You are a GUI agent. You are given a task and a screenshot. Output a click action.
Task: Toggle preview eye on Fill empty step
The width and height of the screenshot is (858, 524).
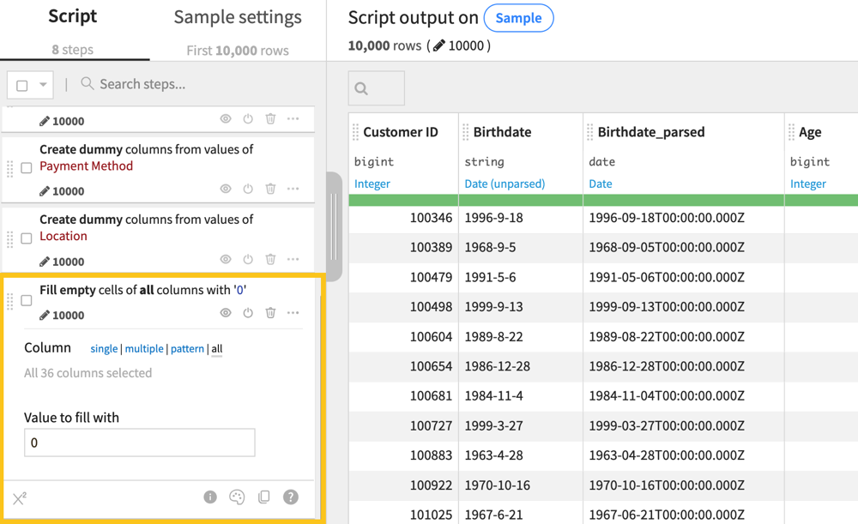point(226,313)
